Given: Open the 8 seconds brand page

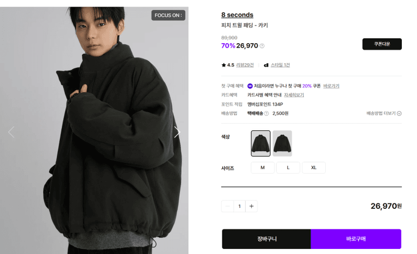Looking at the screenshot, I should 237,15.
